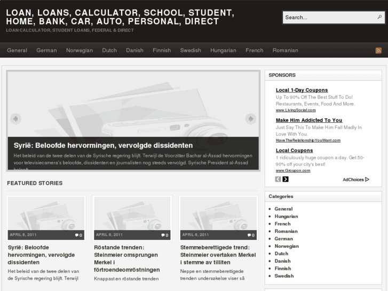Select Dutch in Categories list

click(281, 254)
